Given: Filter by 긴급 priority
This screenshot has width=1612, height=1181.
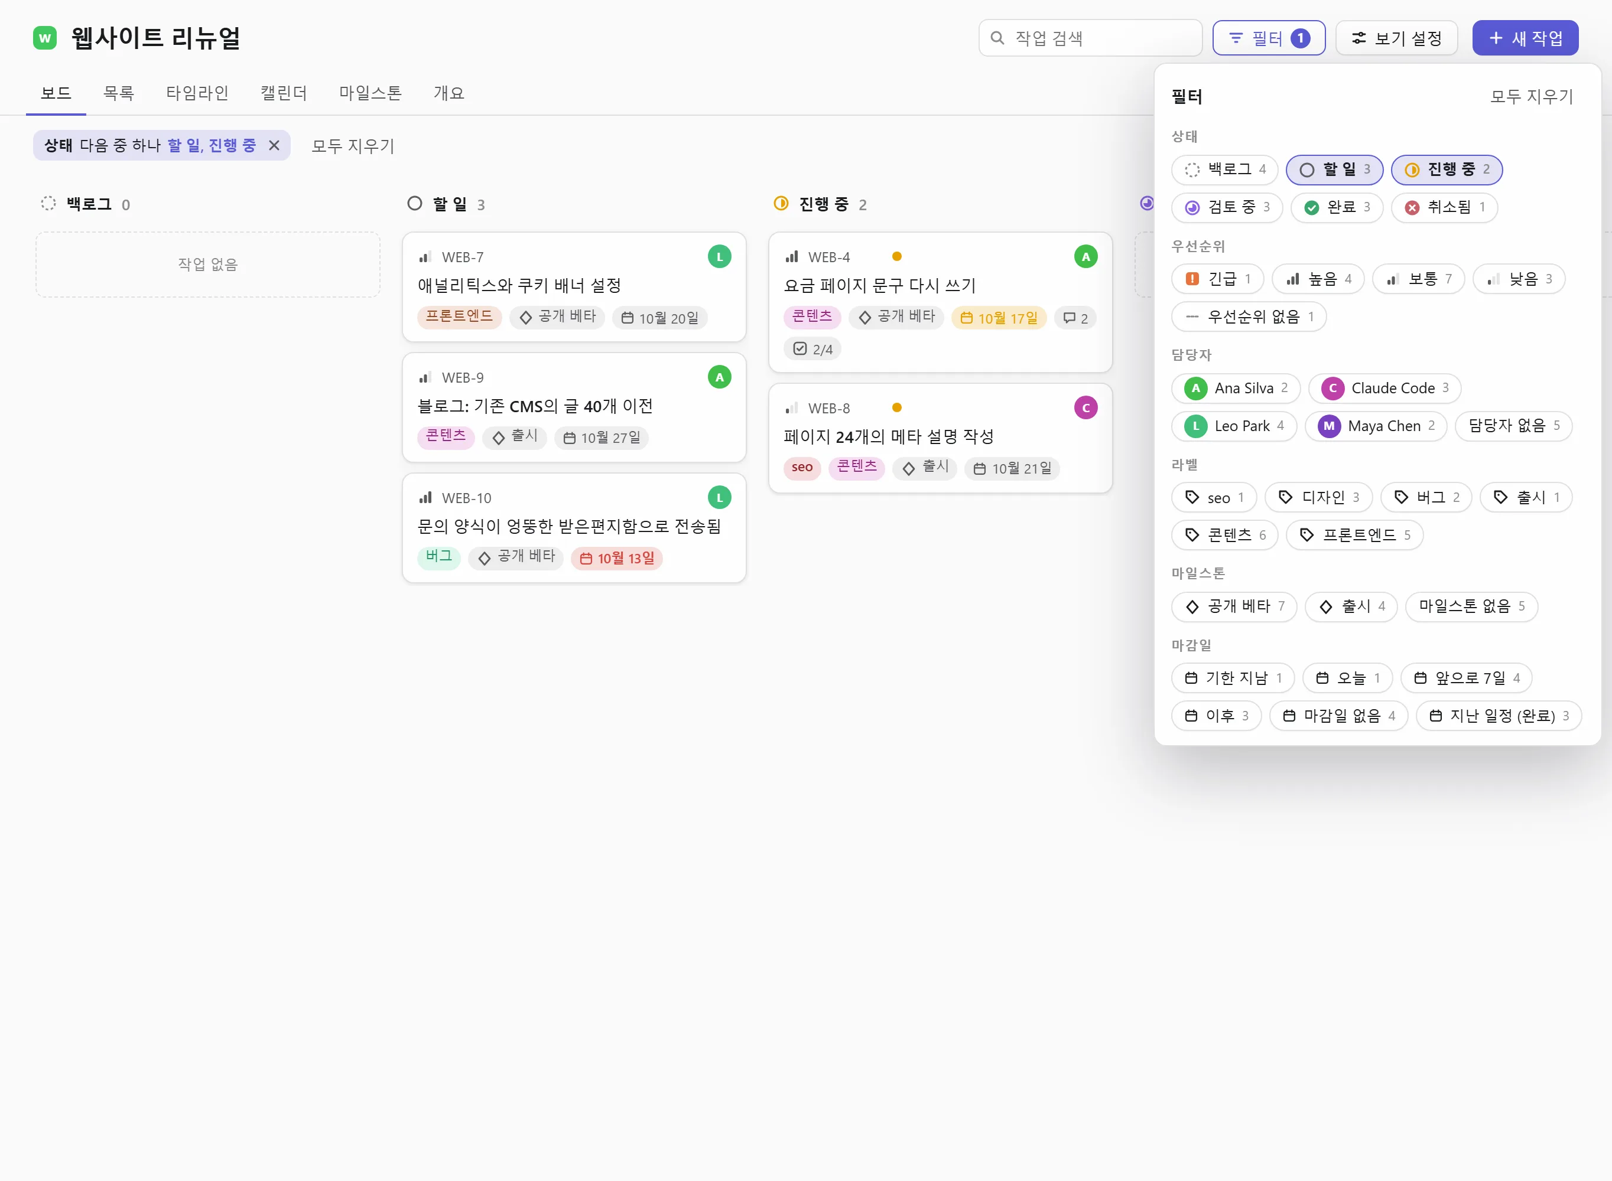Looking at the screenshot, I should click(1217, 279).
